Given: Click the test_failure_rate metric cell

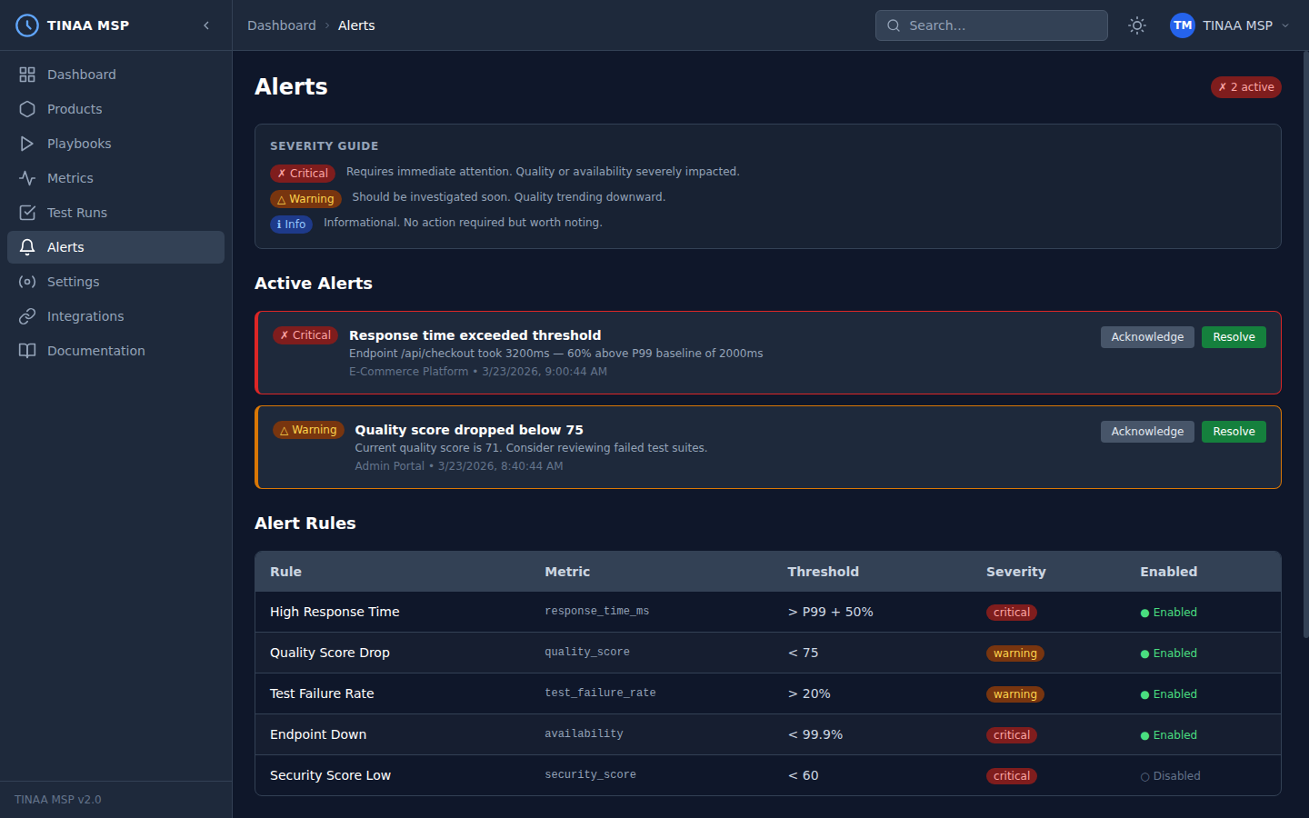Looking at the screenshot, I should pyautogui.click(x=600, y=693).
